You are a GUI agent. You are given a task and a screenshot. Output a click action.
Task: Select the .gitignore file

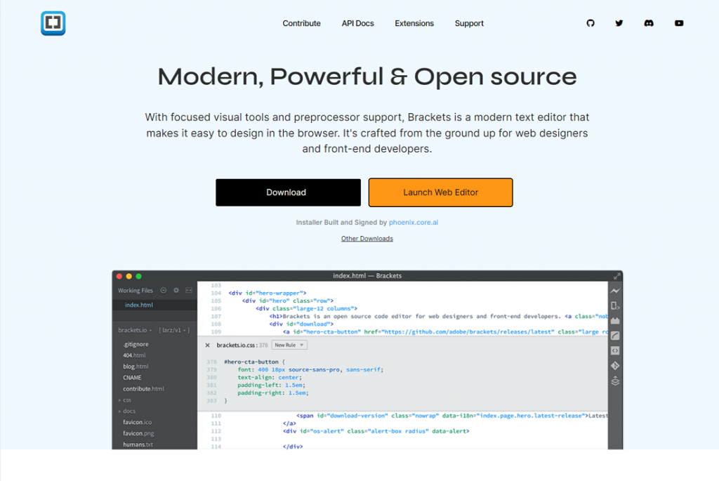(136, 344)
